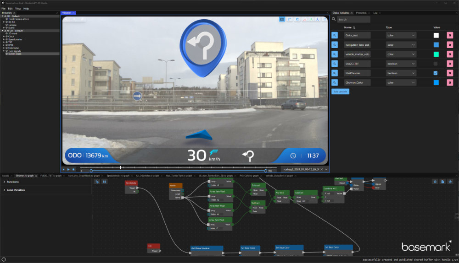The height and width of the screenshot is (263, 459).
Task: Switch to the Properties tab
Action: (361, 13)
